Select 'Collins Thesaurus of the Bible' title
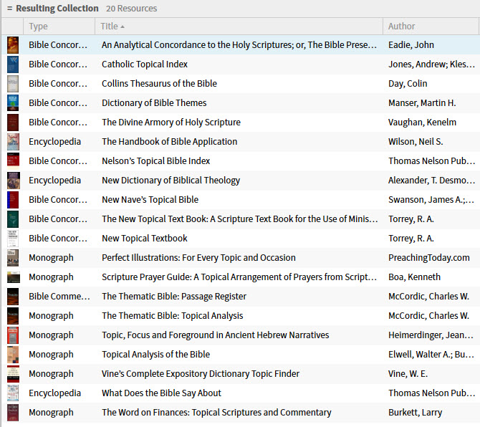 point(159,84)
